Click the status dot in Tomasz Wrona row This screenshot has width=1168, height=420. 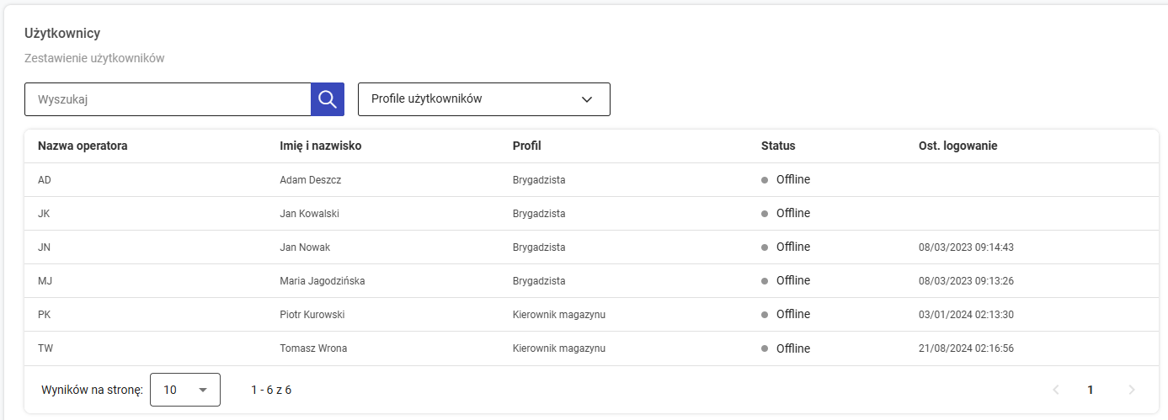coord(765,348)
